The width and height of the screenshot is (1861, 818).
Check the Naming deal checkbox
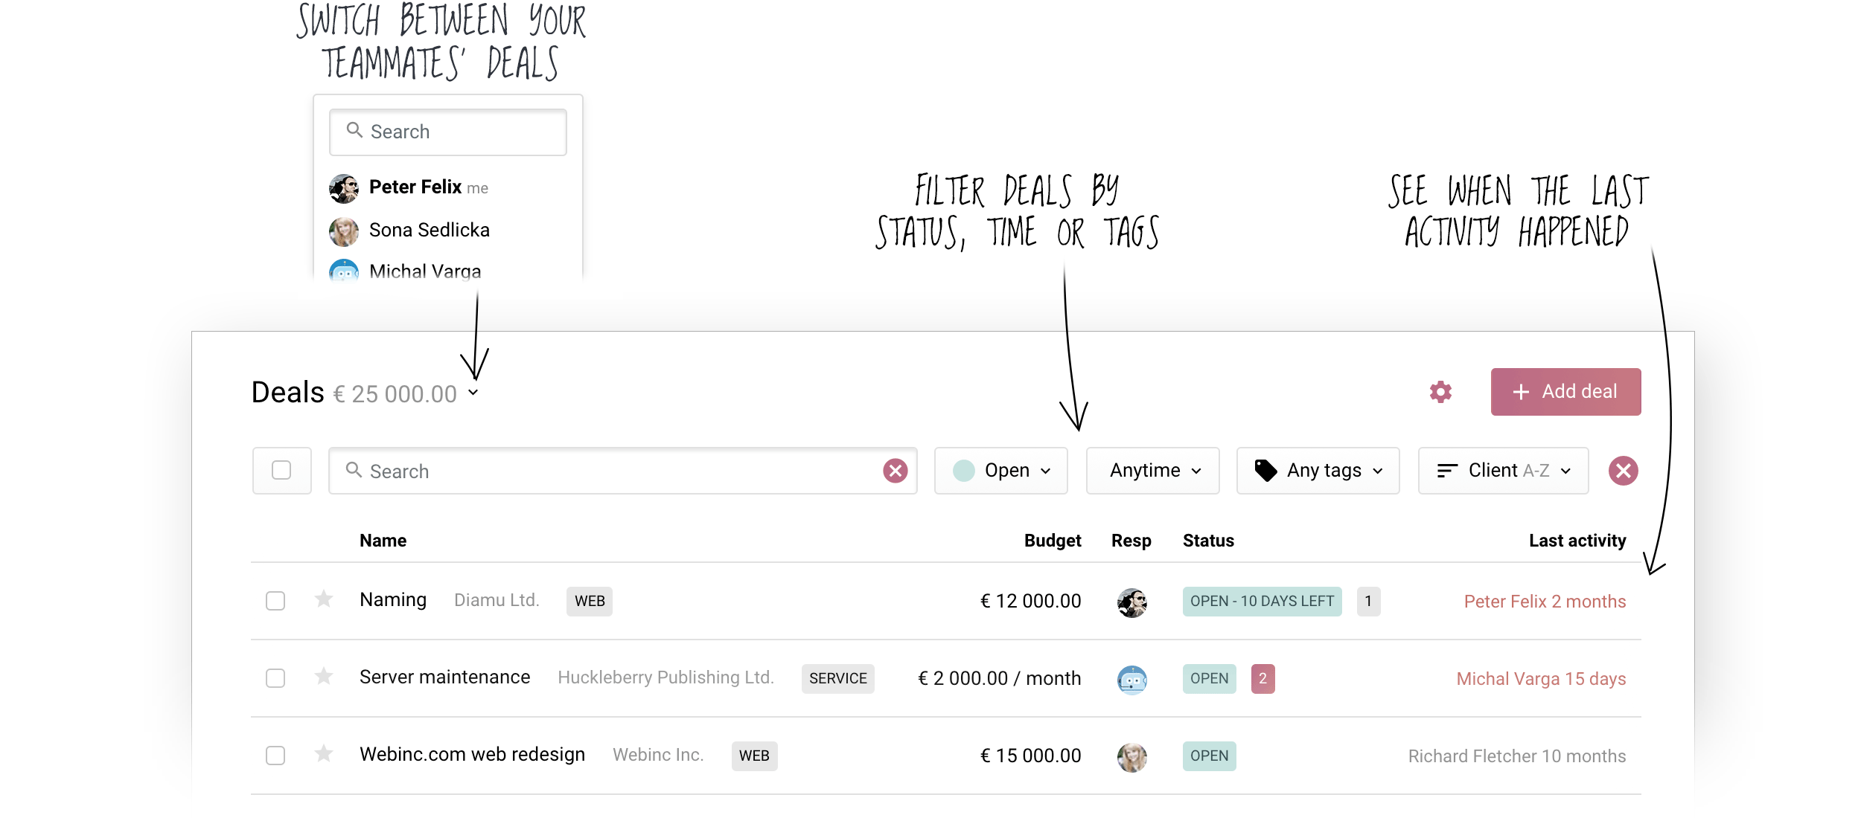click(x=275, y=601)
